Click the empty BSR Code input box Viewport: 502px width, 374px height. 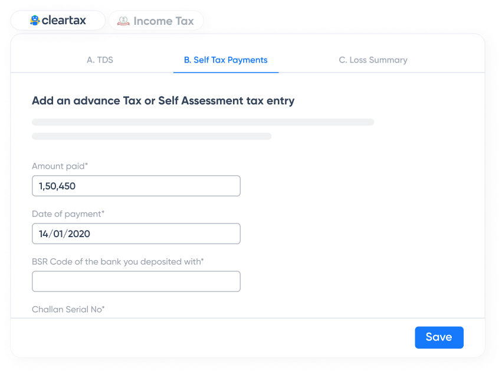tap(136, 281)
